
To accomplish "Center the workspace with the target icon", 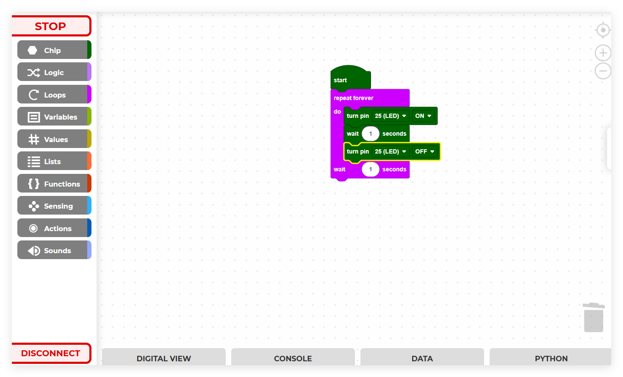I will [x=603, y=30].
